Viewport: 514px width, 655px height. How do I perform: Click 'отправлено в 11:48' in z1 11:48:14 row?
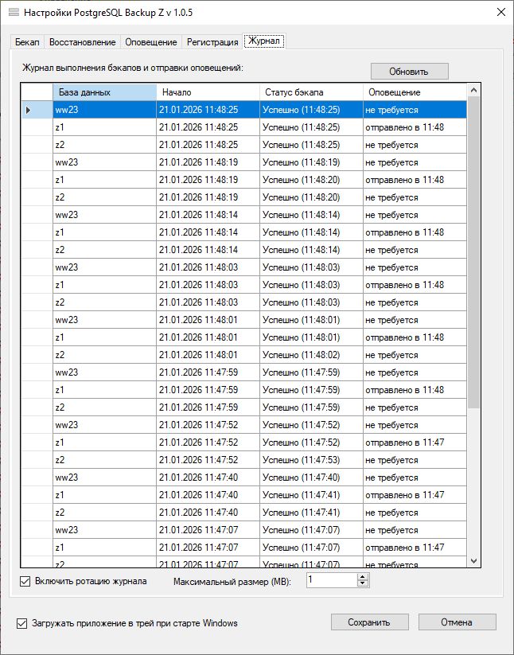(415, 232)
